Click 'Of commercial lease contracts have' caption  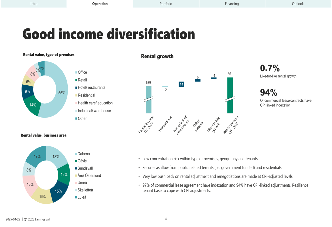coord(286,101)
